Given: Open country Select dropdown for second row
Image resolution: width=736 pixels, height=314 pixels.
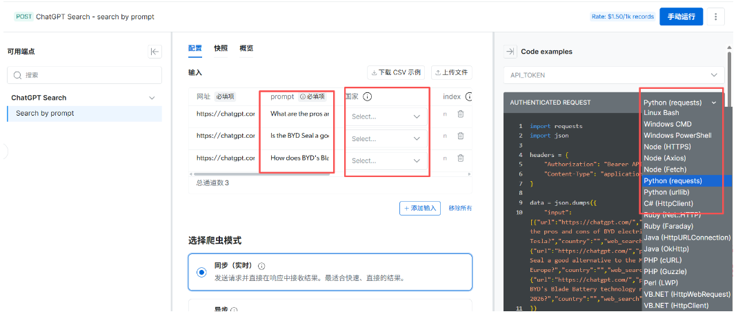Looking at the screenshot, I should point(386,138).
